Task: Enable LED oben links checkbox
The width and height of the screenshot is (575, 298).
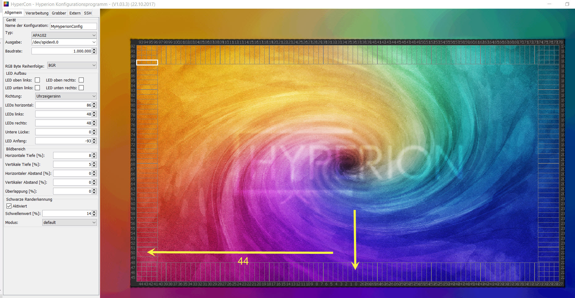Action: [x=37, y=80]
